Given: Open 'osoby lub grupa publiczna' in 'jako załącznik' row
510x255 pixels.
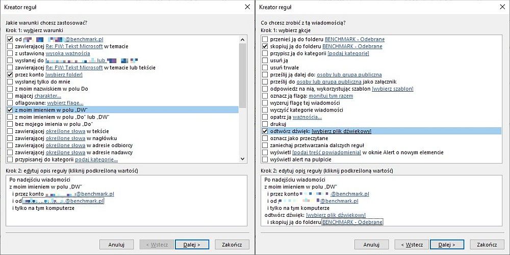Looking at the screenshot, I should point(329,82).
